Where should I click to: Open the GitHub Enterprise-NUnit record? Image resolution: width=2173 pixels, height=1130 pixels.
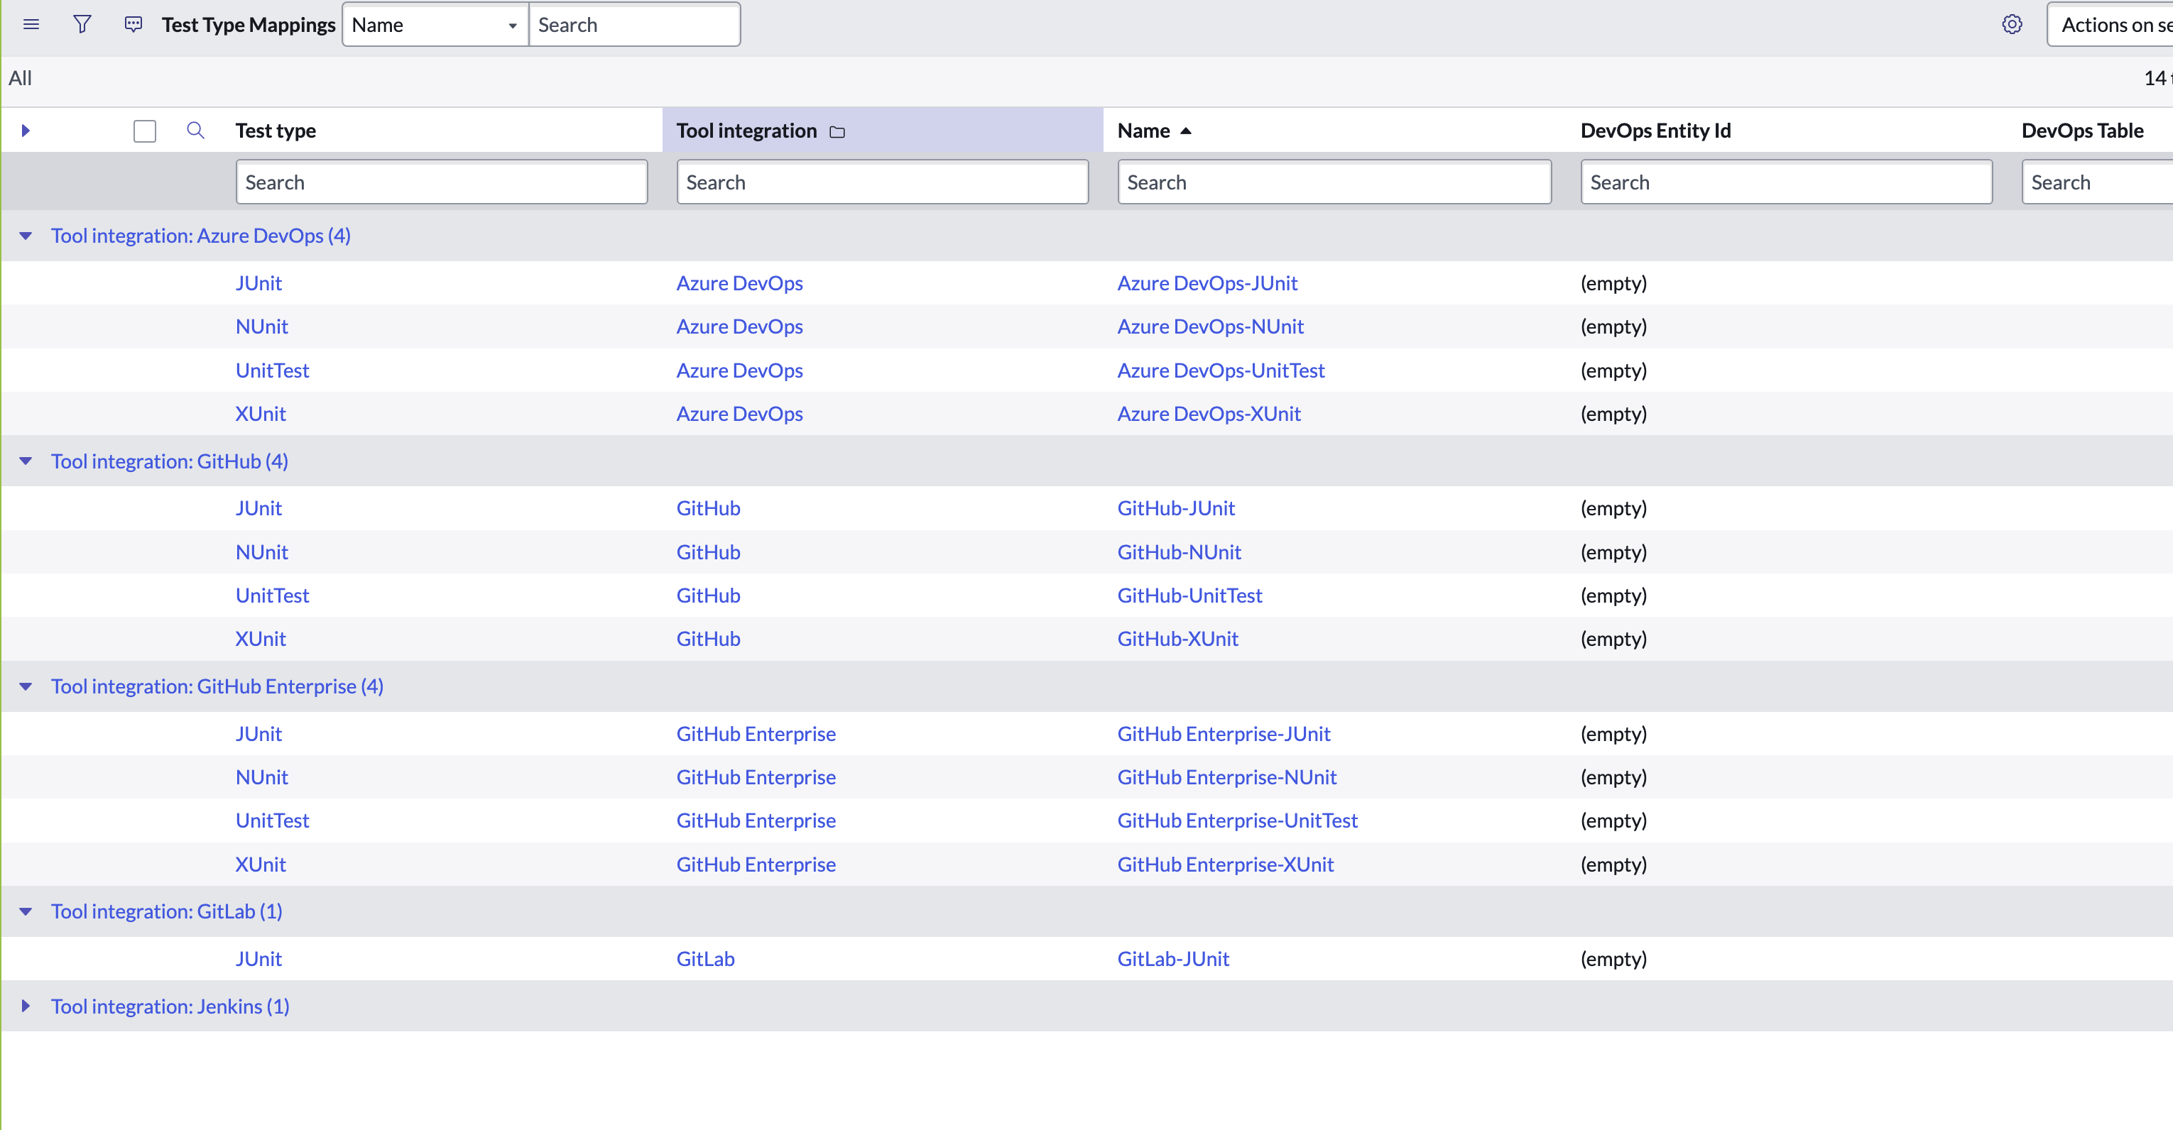(x=1226, y=777)
